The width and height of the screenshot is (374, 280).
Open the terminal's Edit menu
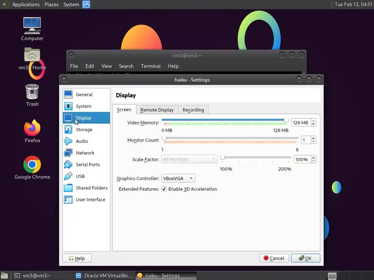[x=90, y=66]
